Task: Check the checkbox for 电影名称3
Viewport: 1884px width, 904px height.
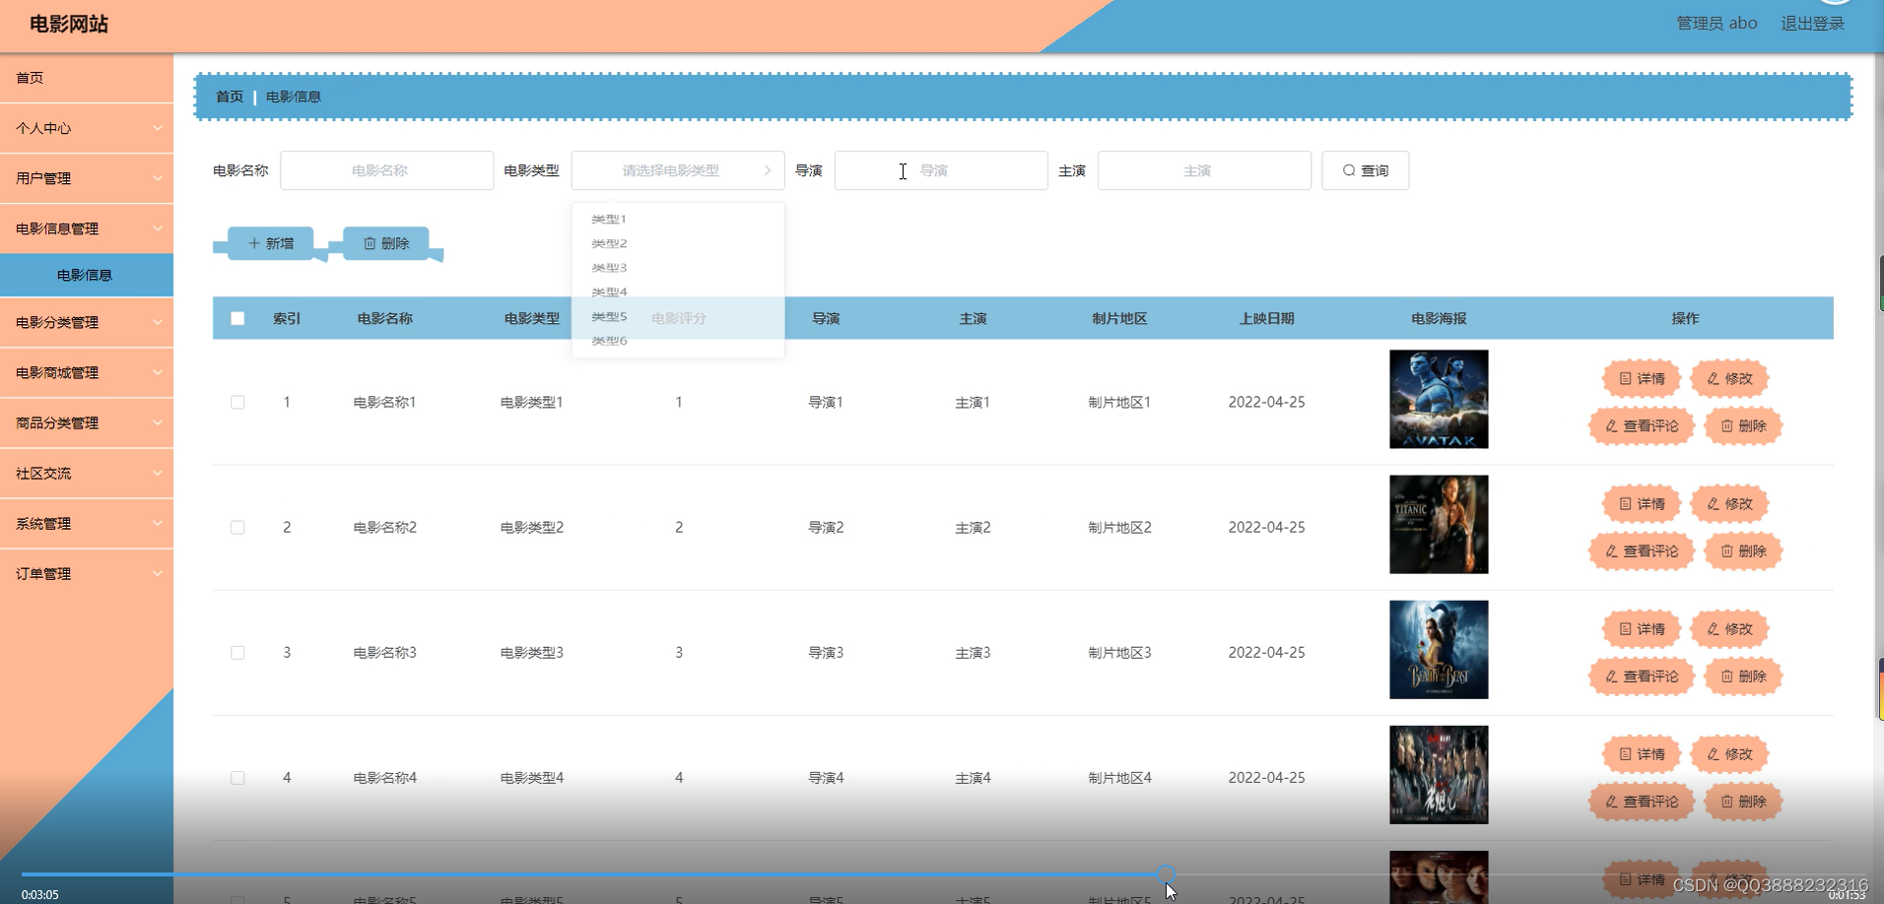Action: coord(237,652)
